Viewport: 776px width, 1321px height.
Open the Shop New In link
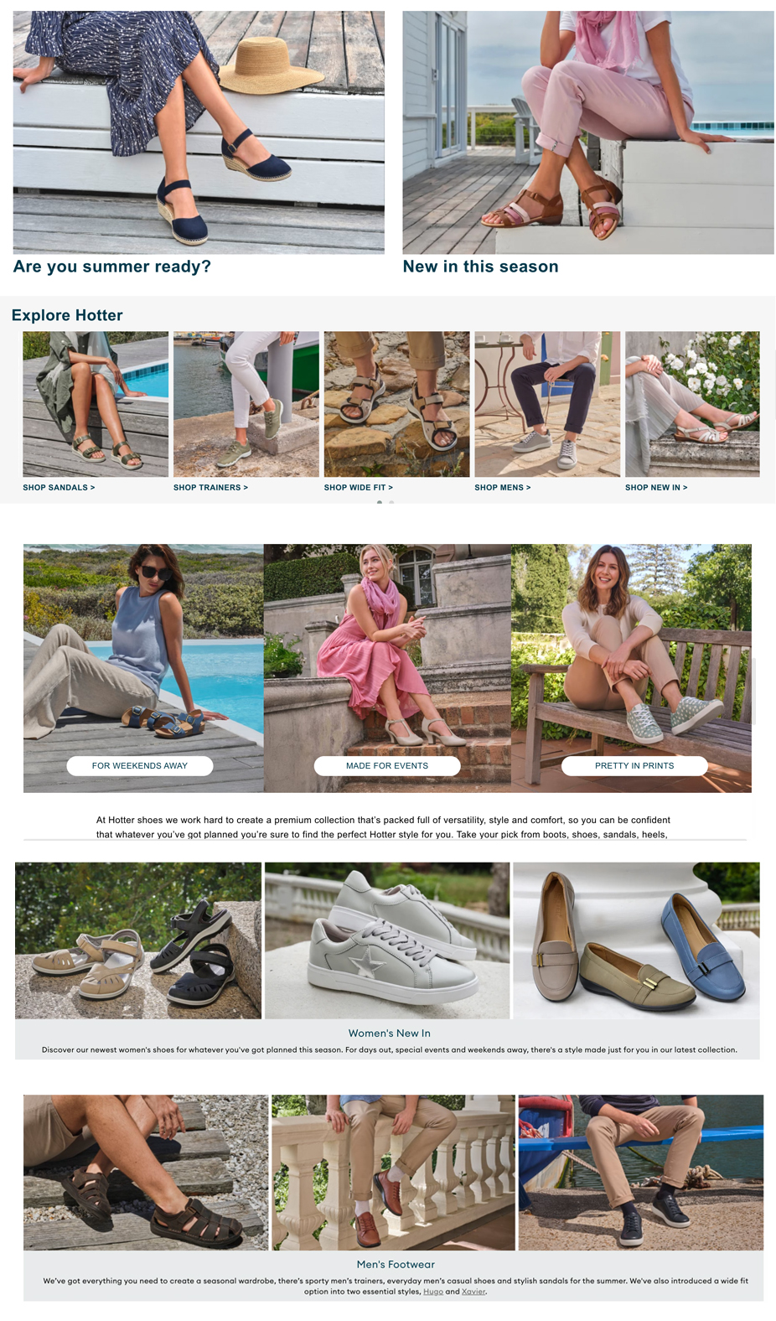656,487
